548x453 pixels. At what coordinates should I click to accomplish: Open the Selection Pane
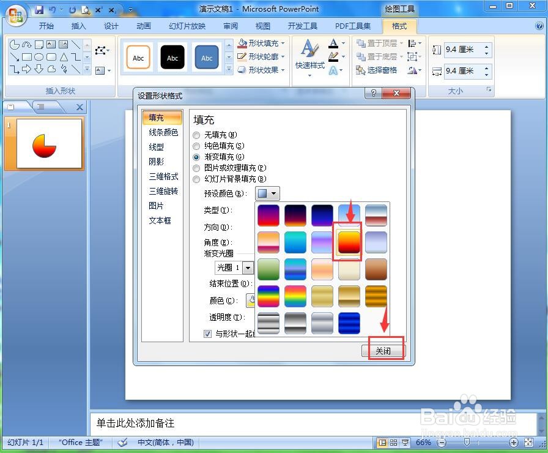tap(376, 70)
